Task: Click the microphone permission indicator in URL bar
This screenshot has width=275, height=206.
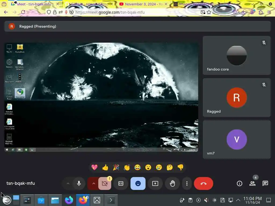Action: tap(66, 12)
